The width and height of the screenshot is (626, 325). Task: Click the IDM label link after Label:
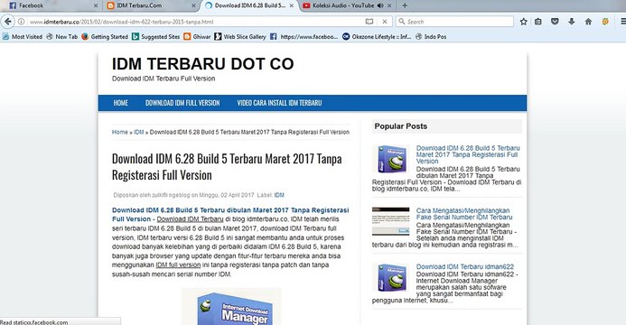point(279,195)
